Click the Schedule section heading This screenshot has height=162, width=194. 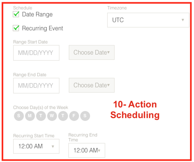click(22, 8)
